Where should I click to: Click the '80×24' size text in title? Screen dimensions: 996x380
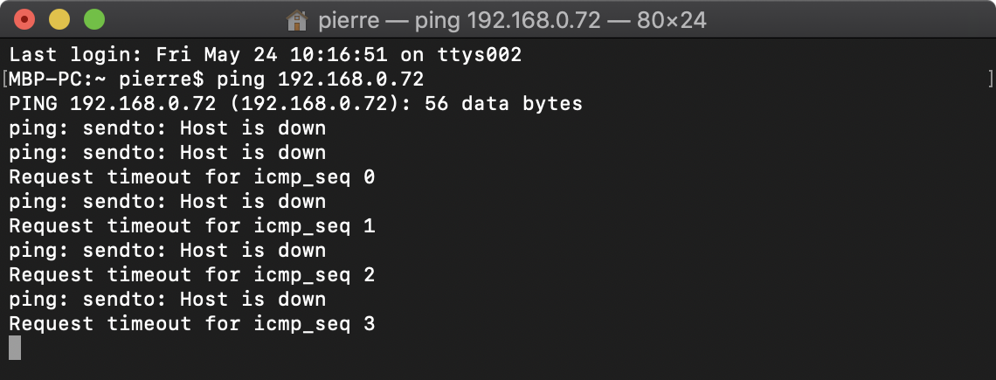(x=669, y=20)
